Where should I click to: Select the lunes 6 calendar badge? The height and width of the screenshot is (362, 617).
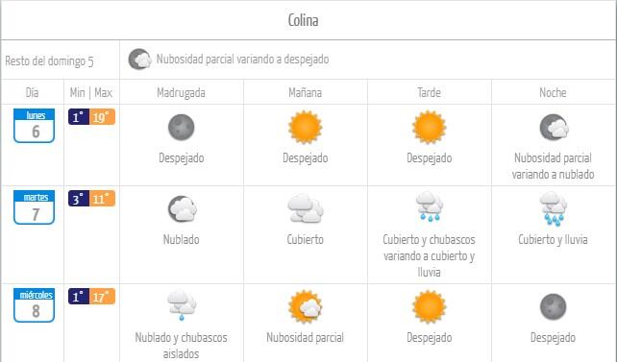pyautogui.click(x=35, y=126)
